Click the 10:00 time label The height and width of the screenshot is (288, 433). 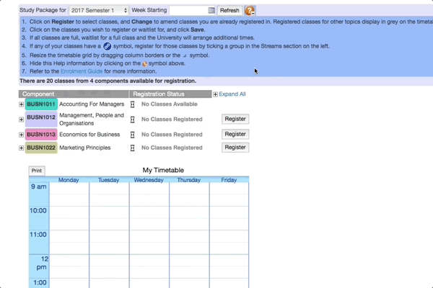coord(38,211)
